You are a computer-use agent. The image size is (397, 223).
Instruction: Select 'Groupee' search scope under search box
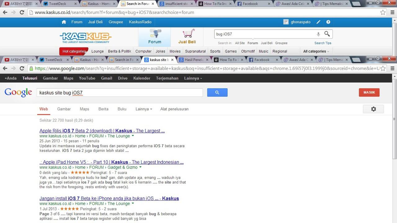click(x=281, y=43)
